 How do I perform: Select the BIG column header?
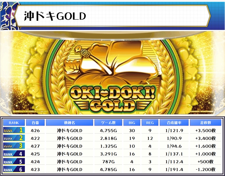(x=132, y=123)
